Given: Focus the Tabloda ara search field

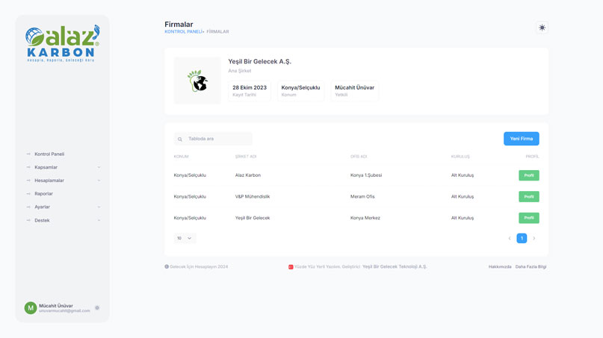Looking at the screenshot, I should pos(213,139).
